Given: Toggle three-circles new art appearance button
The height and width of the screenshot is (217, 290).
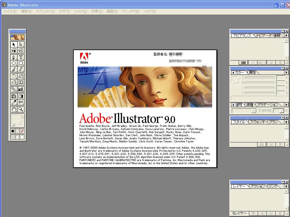Looking at the screenshot, I should point(243,62).
